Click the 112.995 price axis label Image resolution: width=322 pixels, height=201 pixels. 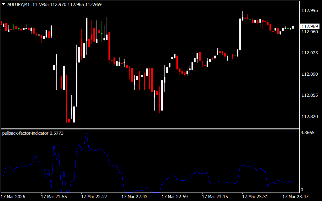(309, 10)
